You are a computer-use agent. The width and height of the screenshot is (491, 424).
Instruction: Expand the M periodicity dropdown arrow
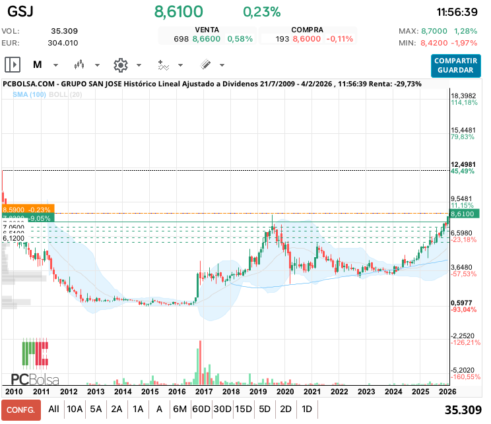point(55,65)
